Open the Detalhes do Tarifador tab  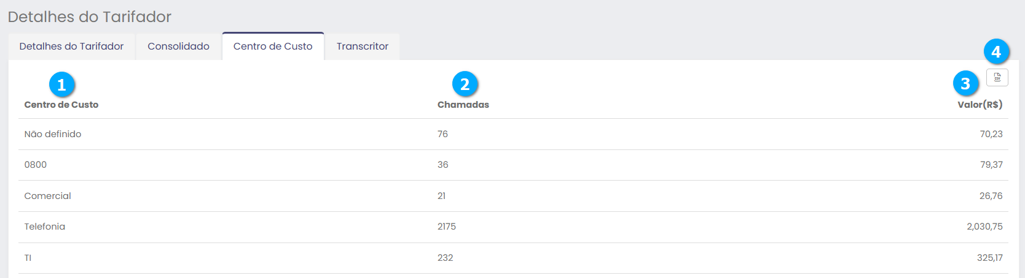coord(71,47)
